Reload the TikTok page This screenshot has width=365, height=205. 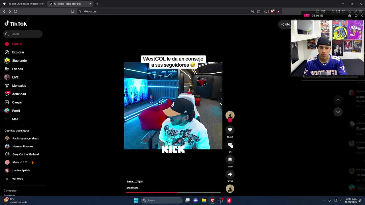[16, 11]
